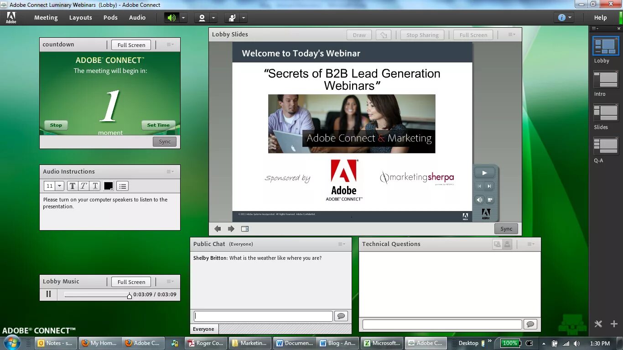Click the webcam icon in menu bar
This screenshot has width=623, height=350.
(202, 18)
